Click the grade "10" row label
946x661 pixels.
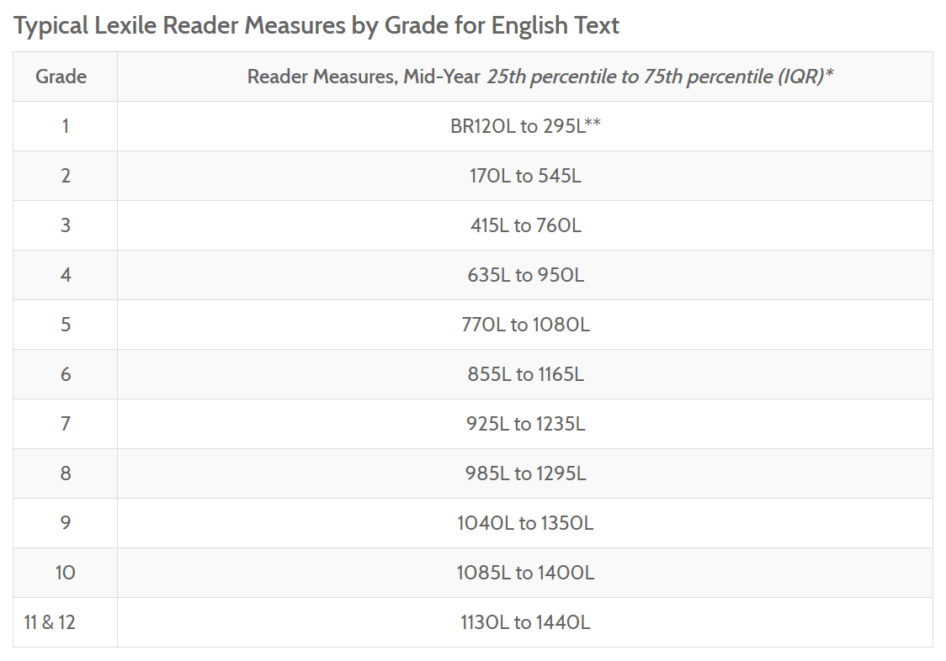(x=65, y=573)
